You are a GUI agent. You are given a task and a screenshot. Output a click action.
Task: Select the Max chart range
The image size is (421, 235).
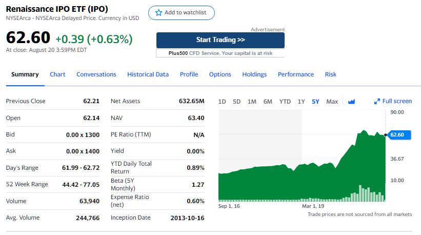332,102
